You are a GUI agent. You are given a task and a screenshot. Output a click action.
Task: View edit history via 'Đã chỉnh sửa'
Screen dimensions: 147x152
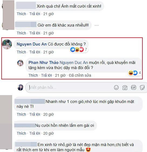[x=80, y=75]
